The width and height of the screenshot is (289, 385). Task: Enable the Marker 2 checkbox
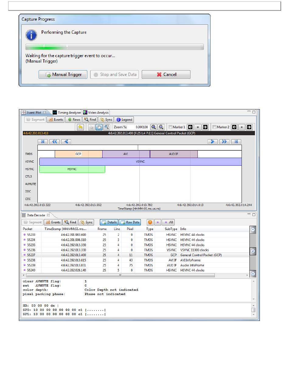click(214, 127)
